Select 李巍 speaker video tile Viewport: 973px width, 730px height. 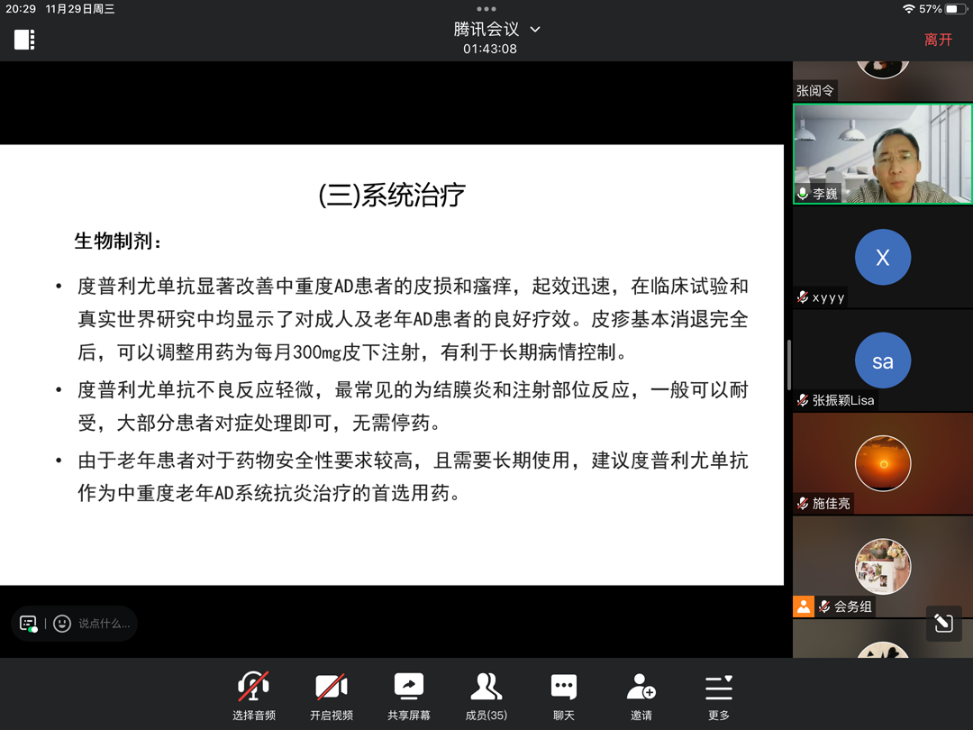(x=882, y=153)
